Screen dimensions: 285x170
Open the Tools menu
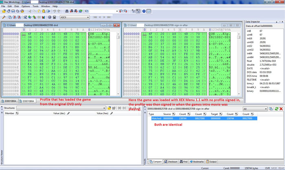pyautogui.click(x=35, y=6)
